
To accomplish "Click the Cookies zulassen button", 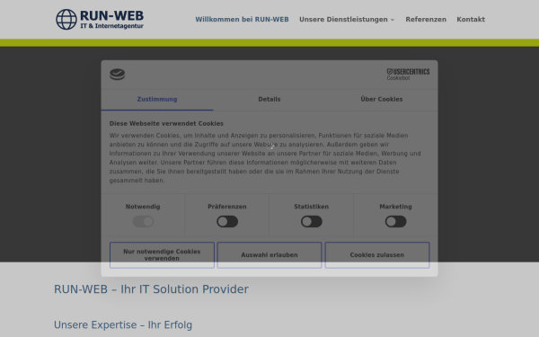I will (x=377, y=255).
